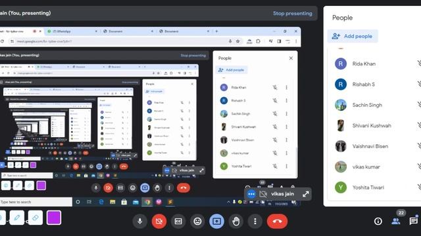Open Microsoft Edge from the taskbar

101,202
